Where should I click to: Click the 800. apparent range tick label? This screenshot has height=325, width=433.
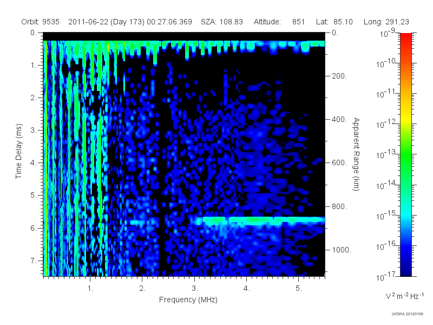339,206
